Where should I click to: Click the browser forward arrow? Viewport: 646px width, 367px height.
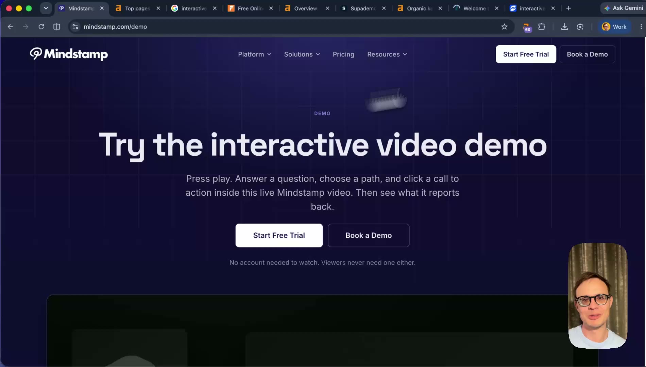[x=26, y=27]
